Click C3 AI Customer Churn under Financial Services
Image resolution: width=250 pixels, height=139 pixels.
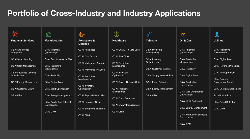[x=22, y=89]
